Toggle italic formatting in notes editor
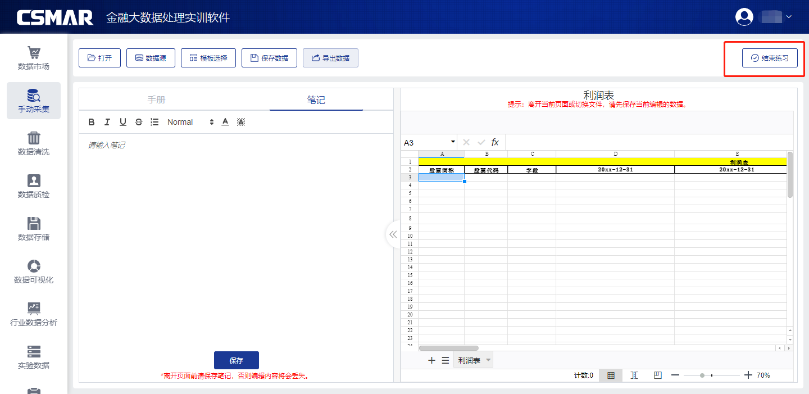Screen dimensions: 809x394 click(x=107, y=122)
